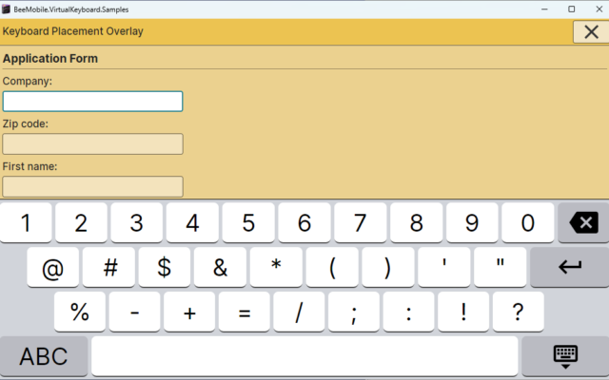Image resolution: width=609 pixels, height=380 pixels.
Task: Tap the 8 key
Action: pyautogui.click(x=416, y=222)
